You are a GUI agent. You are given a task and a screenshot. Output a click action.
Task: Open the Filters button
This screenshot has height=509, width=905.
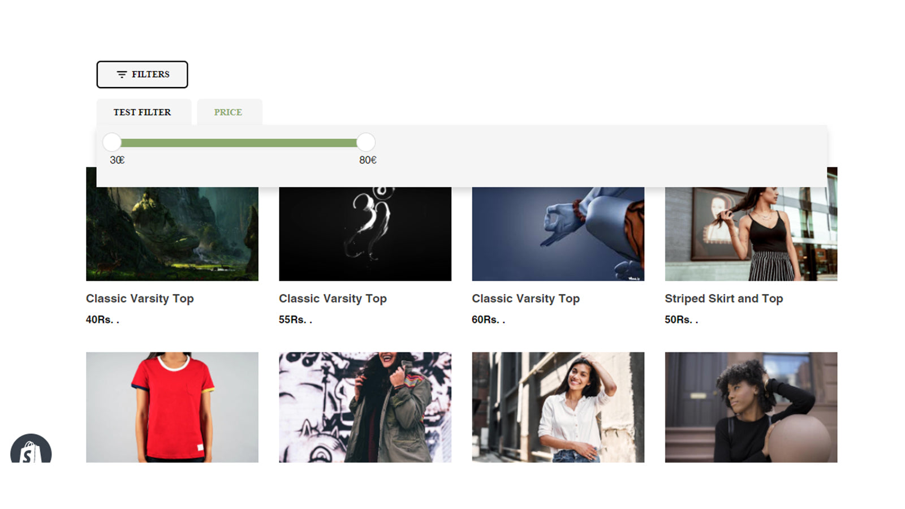click(142, 75)
